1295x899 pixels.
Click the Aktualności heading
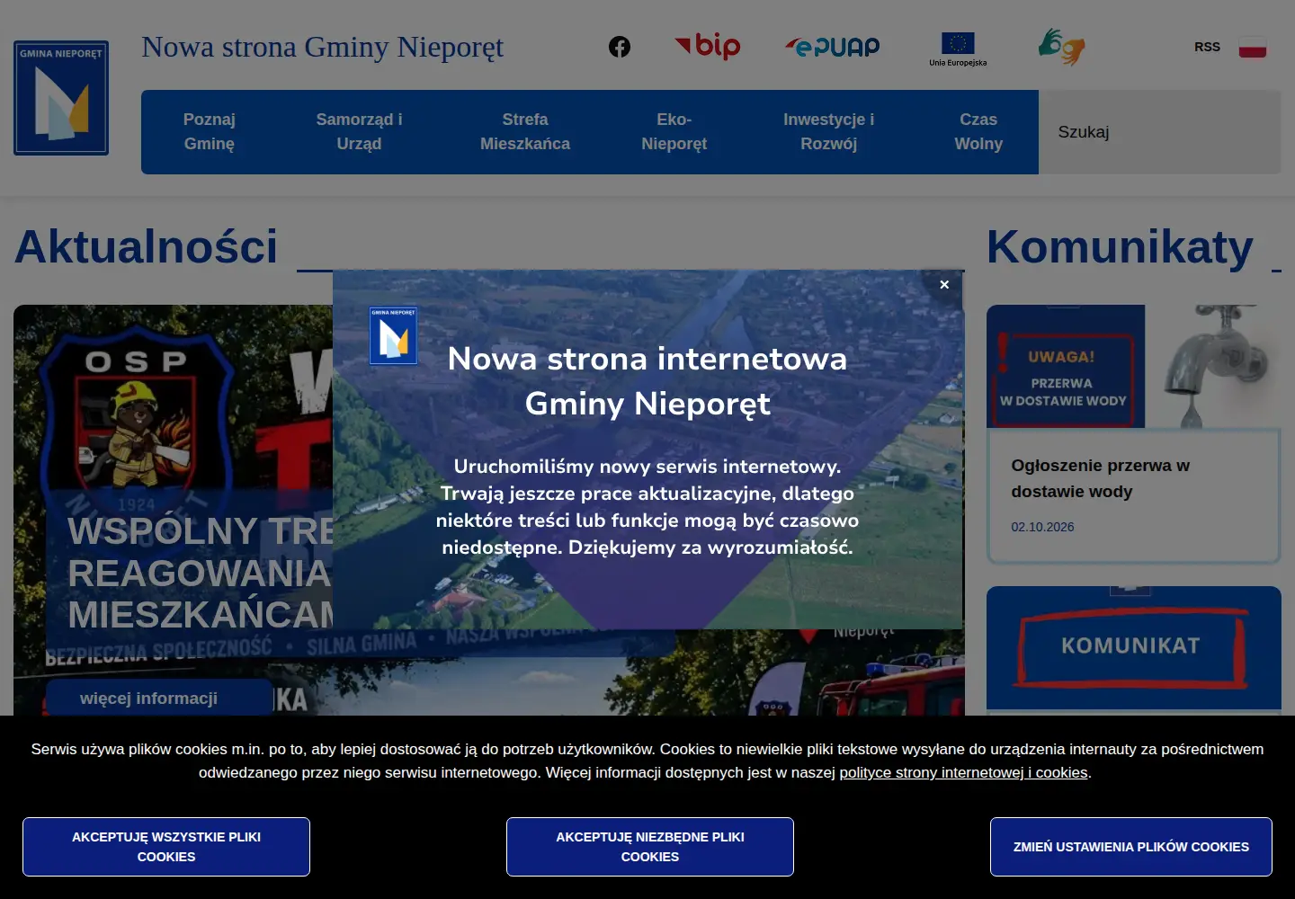click(x=146, y=246)
